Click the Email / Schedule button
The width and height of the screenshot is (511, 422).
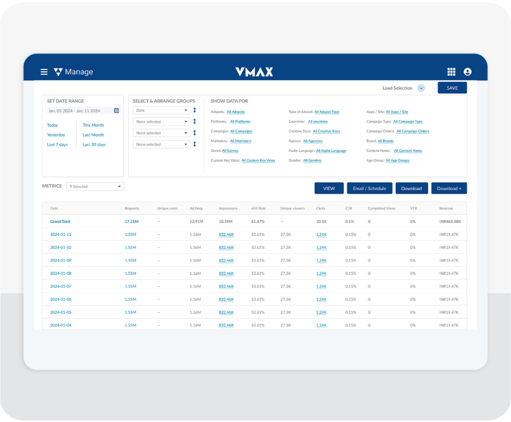coord(369,189)
